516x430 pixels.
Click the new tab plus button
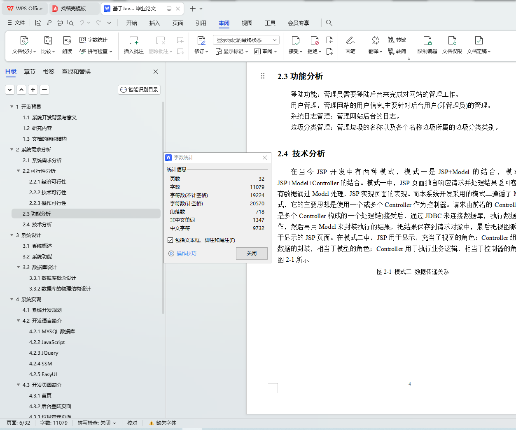tap(192, 8)
